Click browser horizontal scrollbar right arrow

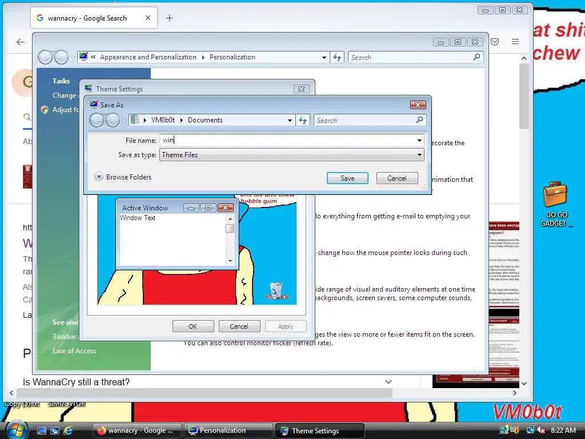(x=515, y=393)
